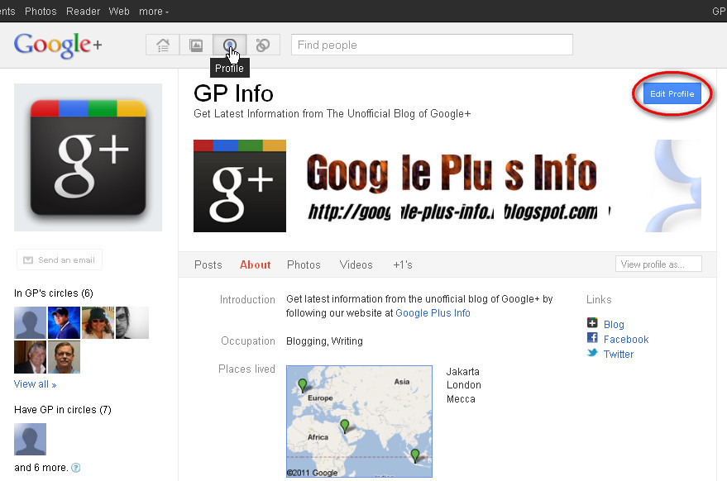The width and height of the screenshot is (727, 481).
Task: Open the Circles toolbar icon
Action: (x=263, y=45)
